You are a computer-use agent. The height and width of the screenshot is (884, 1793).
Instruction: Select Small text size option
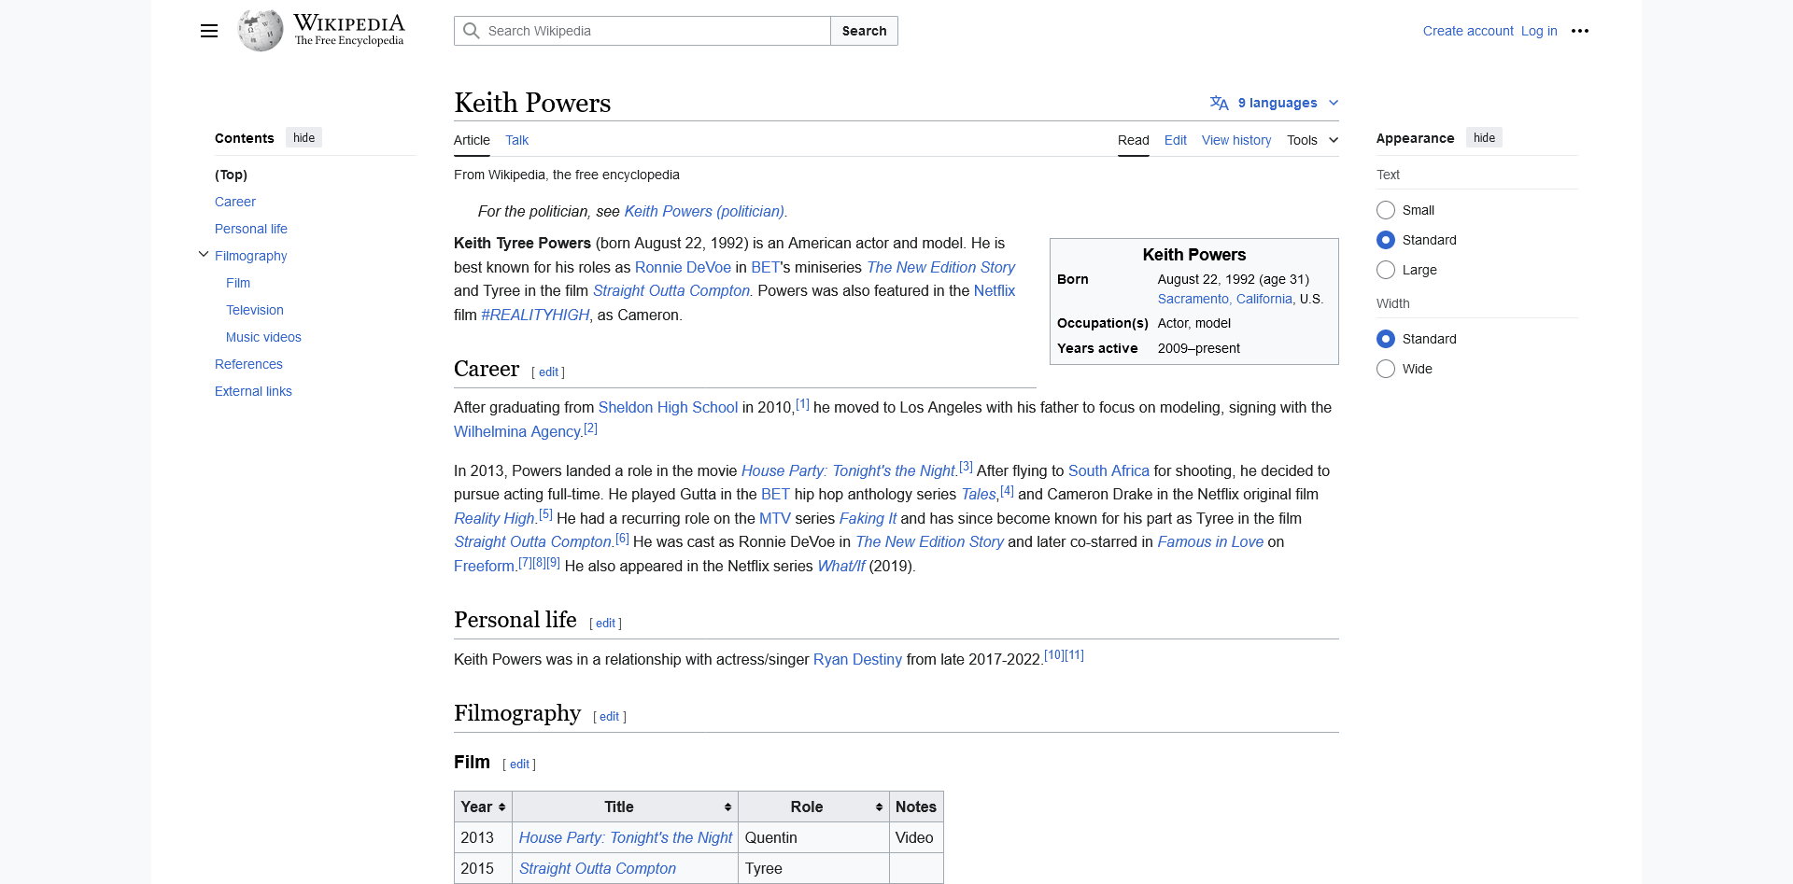click(x=1386, y=210)
